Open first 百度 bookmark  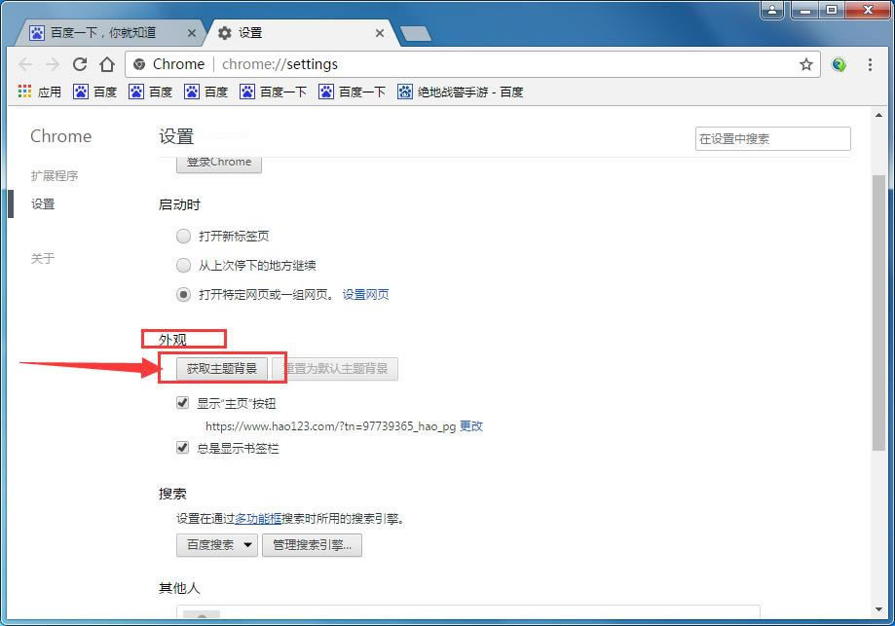pos(95,92)
